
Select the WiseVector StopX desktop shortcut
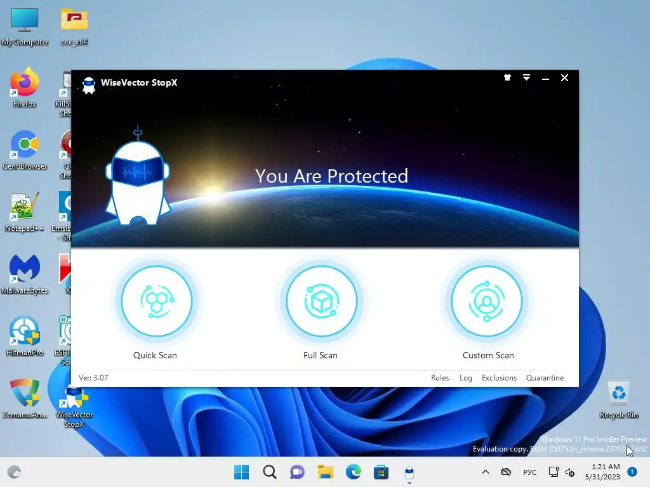pos(74,406)
